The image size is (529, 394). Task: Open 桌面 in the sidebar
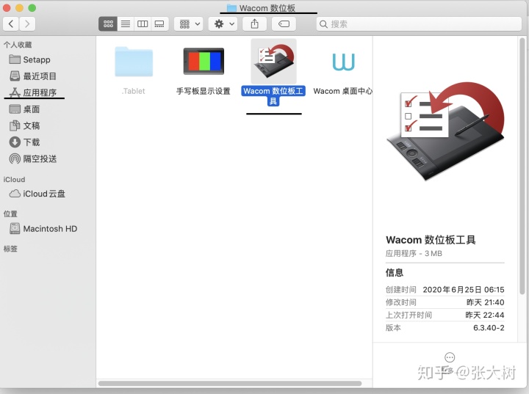click(25, 109)
